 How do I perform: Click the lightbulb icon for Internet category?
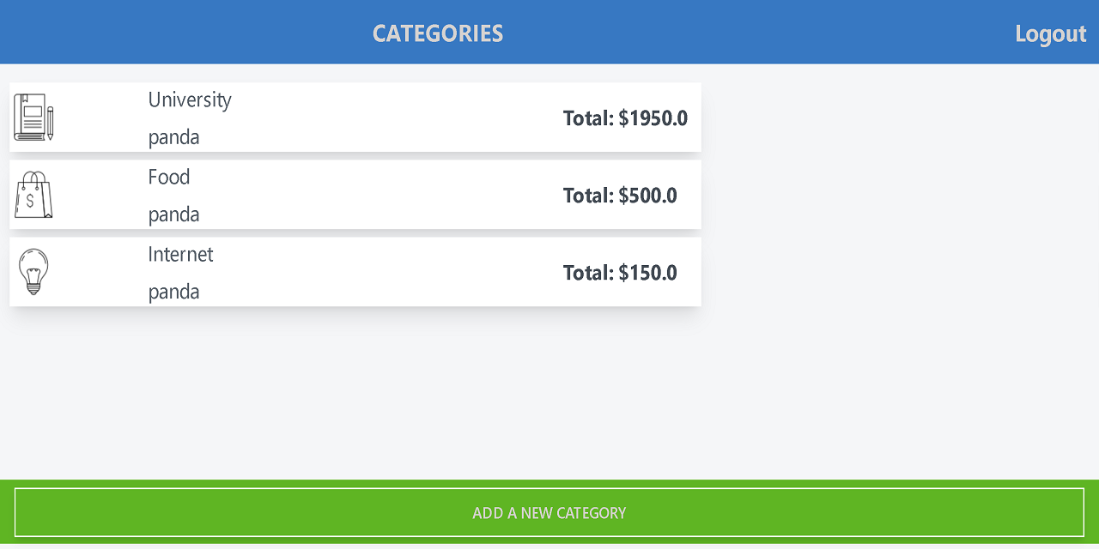(33, 270)
